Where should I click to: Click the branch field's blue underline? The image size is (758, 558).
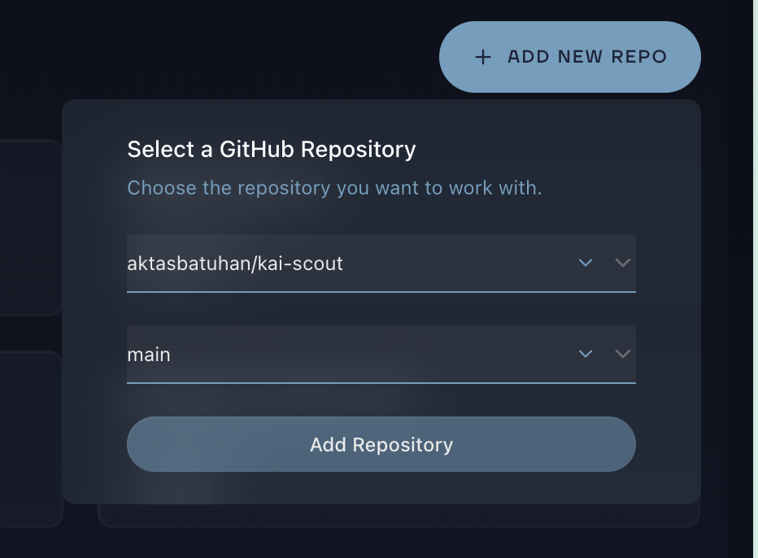click(381, 381)
